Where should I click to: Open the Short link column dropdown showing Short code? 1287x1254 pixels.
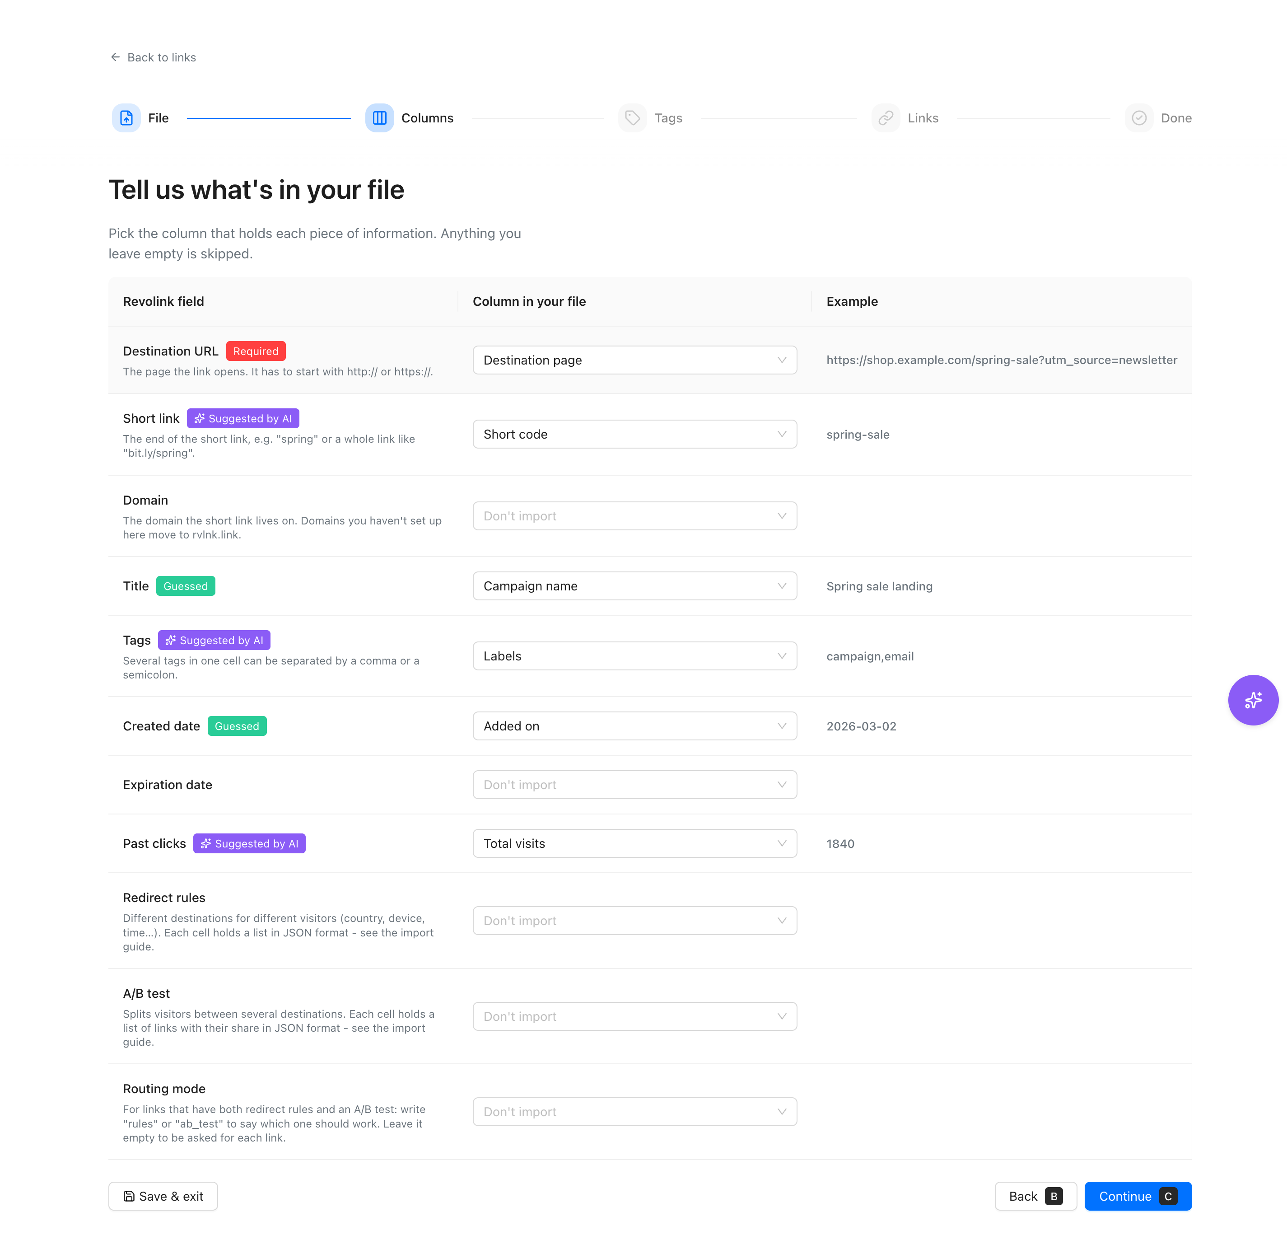[x=634, y=434]
